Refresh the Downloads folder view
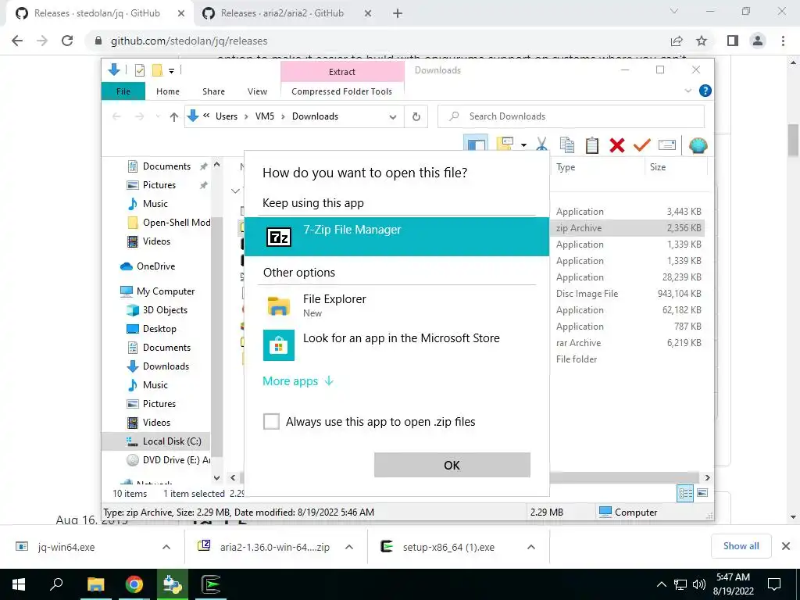The image size is (800, 600). pos(416,117)
